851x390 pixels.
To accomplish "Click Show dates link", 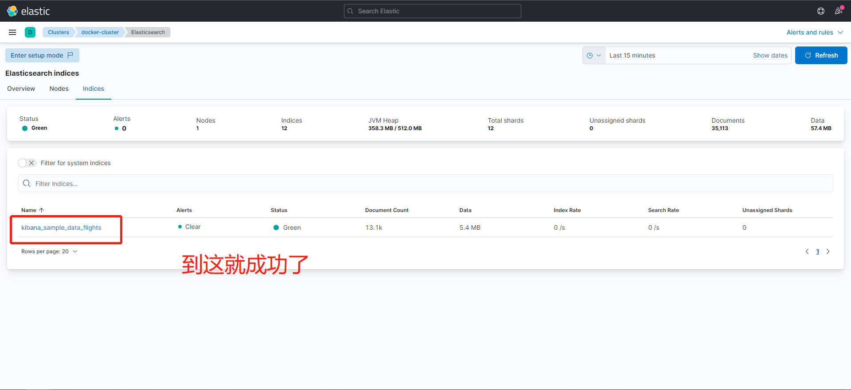I will tap(770, 55).
